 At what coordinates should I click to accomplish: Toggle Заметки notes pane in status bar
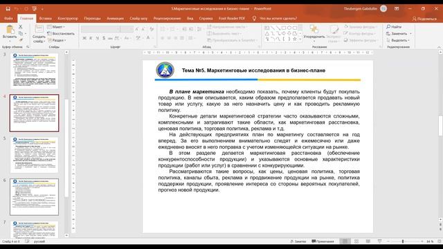[x=298, y=241]
